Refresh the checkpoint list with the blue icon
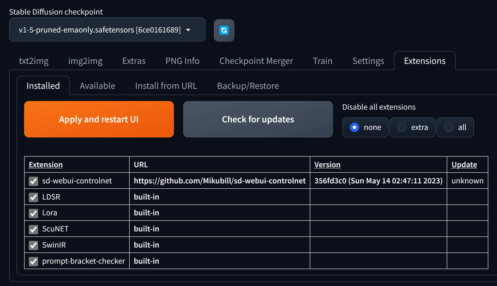The image size is (497, 286). (224, 30)
